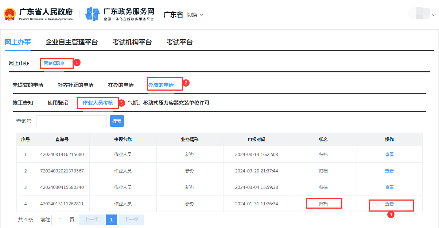The width and height of the screenshot is (439, 228).
Task: Click 查看 for row 4 record
Action: pos(389,204)
